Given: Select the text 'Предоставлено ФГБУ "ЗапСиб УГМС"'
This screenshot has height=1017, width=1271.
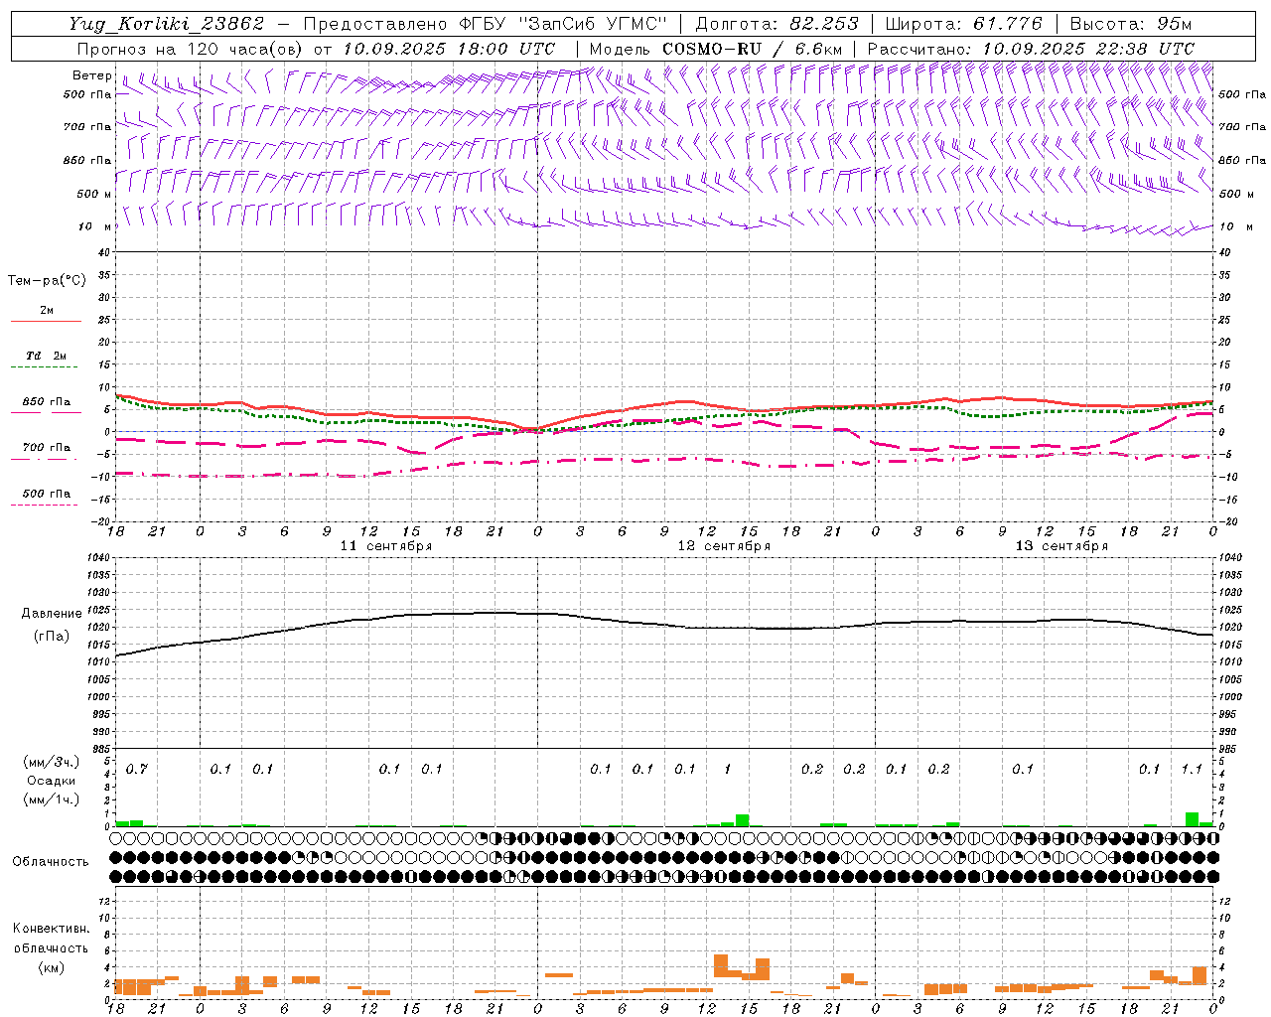Looking at the screenshot, I should [x=485, y=24].
